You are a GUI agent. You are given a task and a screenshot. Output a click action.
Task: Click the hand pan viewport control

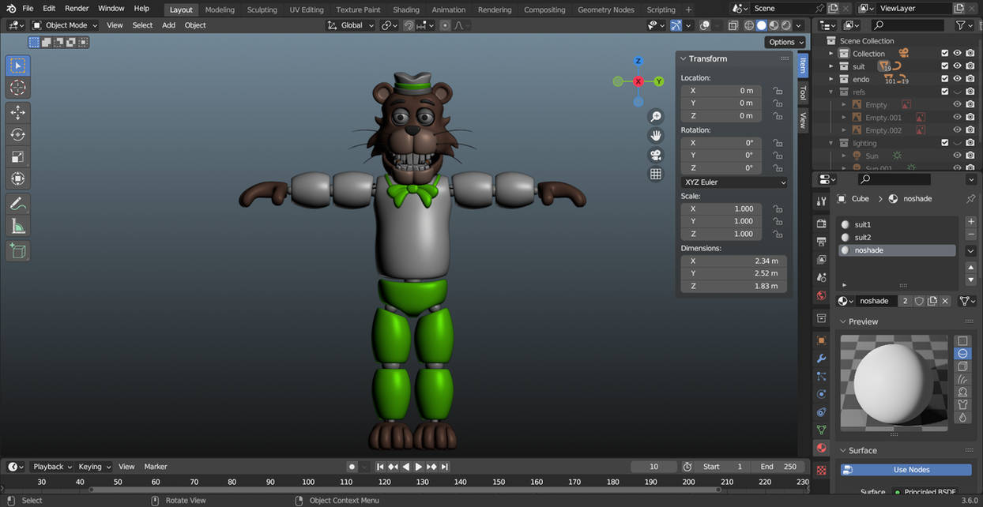coord(656,136)
